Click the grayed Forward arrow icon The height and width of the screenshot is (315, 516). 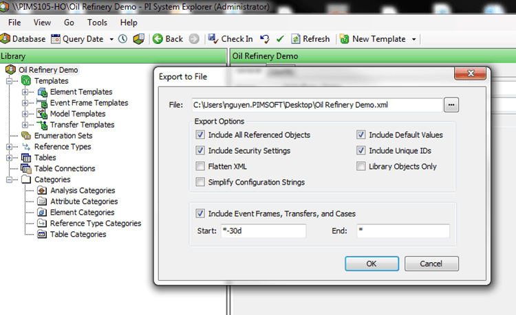(194, 38)
